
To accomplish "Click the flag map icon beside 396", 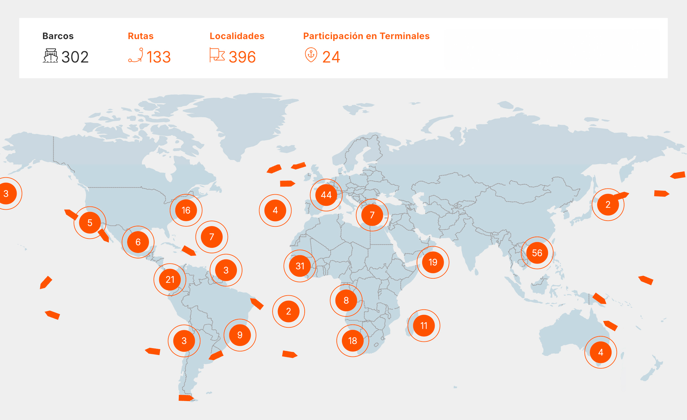I will pos(217,55).
